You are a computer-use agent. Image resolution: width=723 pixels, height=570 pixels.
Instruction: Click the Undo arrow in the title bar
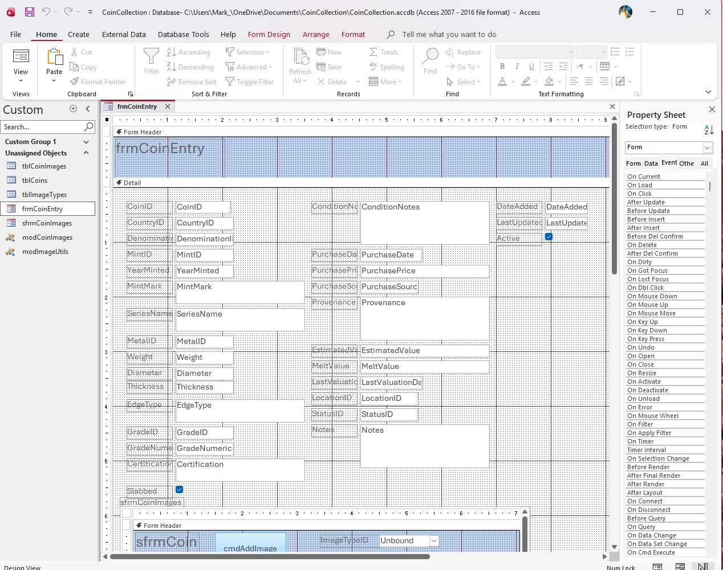[46, 12]
